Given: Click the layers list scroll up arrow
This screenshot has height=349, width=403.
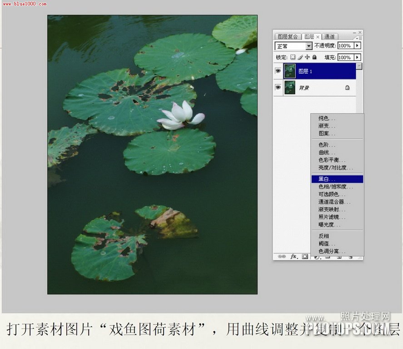Looking at the screenshot, I should pyautogui.click(x=359, y=66).
